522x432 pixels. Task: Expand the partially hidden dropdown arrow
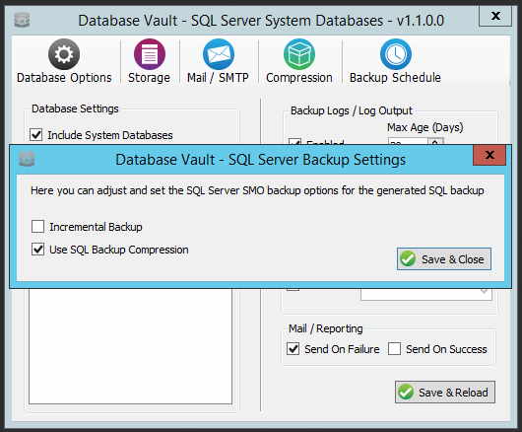484,292
